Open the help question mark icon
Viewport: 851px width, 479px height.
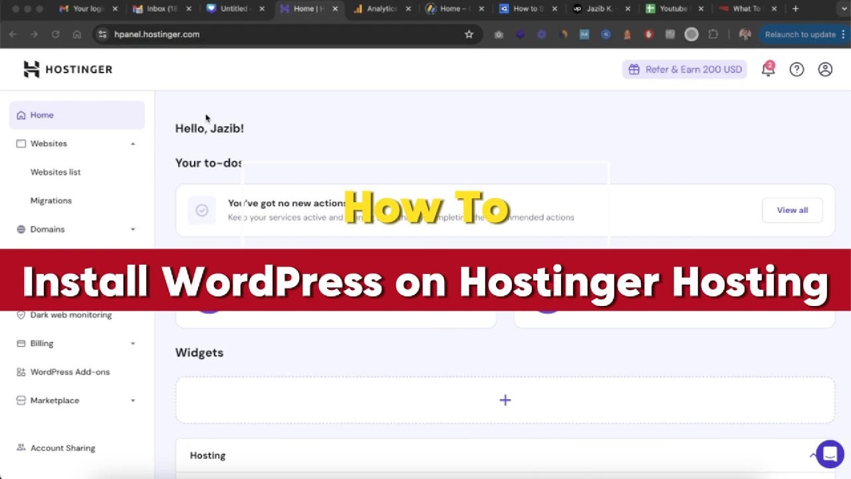click(796, 69)
